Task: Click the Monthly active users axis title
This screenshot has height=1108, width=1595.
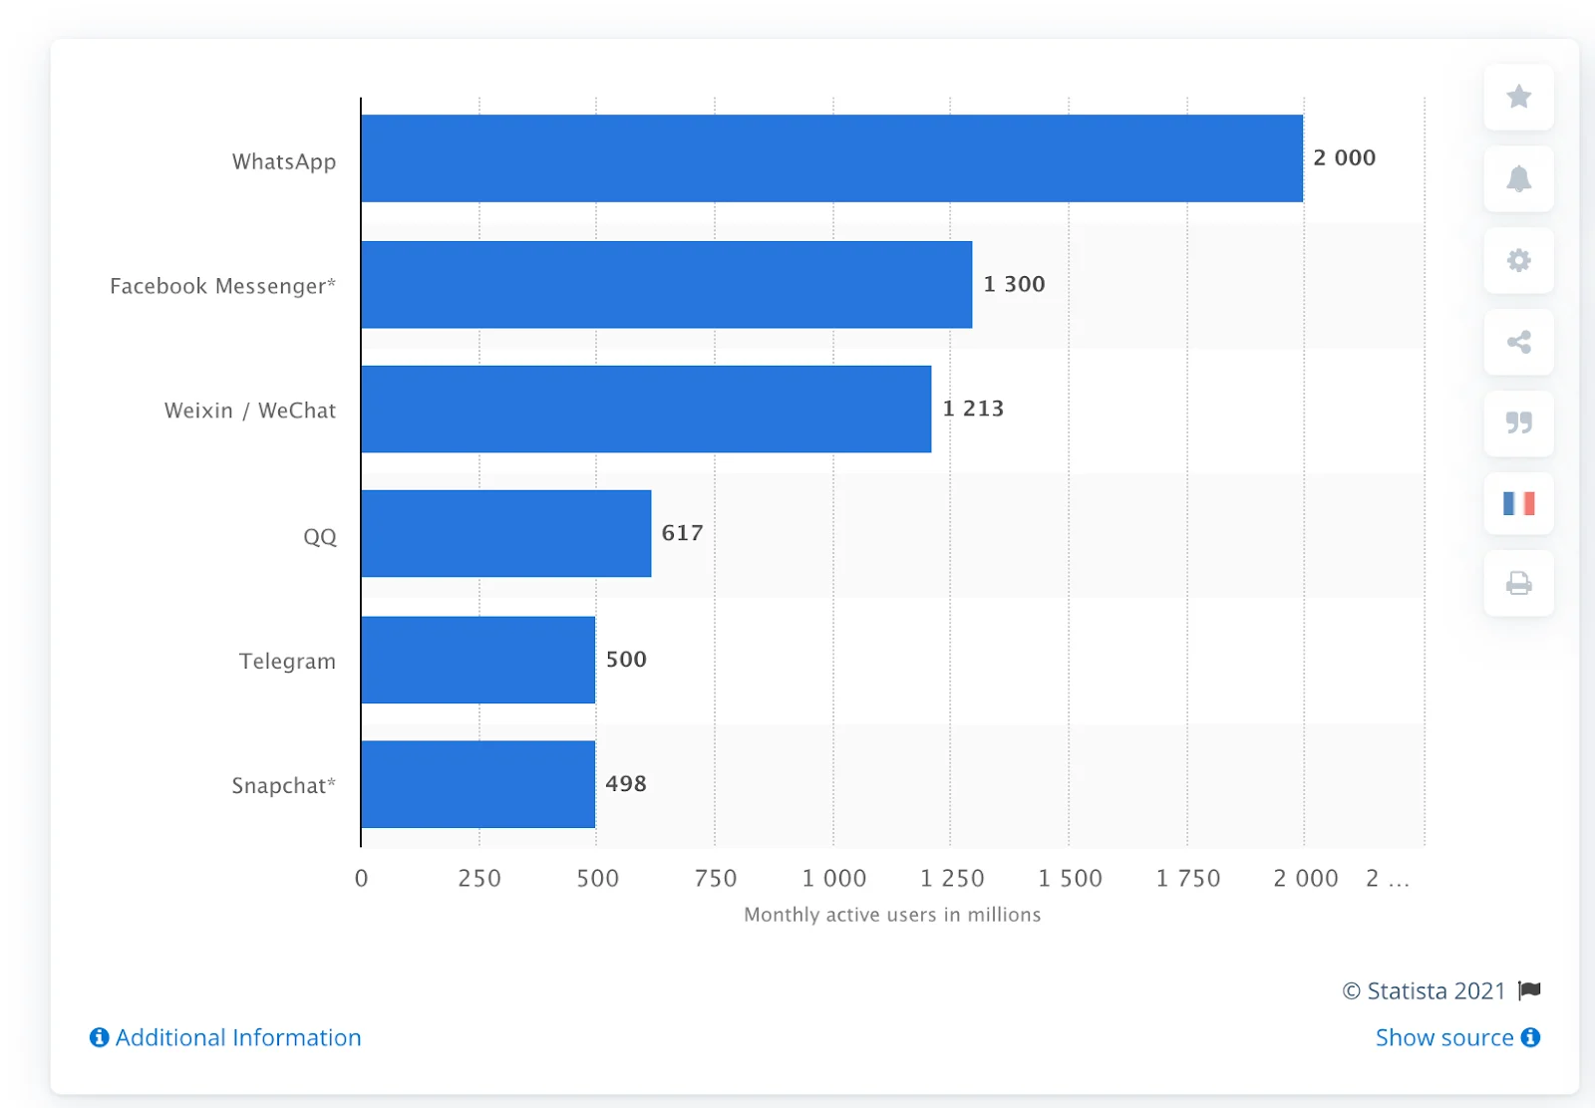Action: point(892,915)
